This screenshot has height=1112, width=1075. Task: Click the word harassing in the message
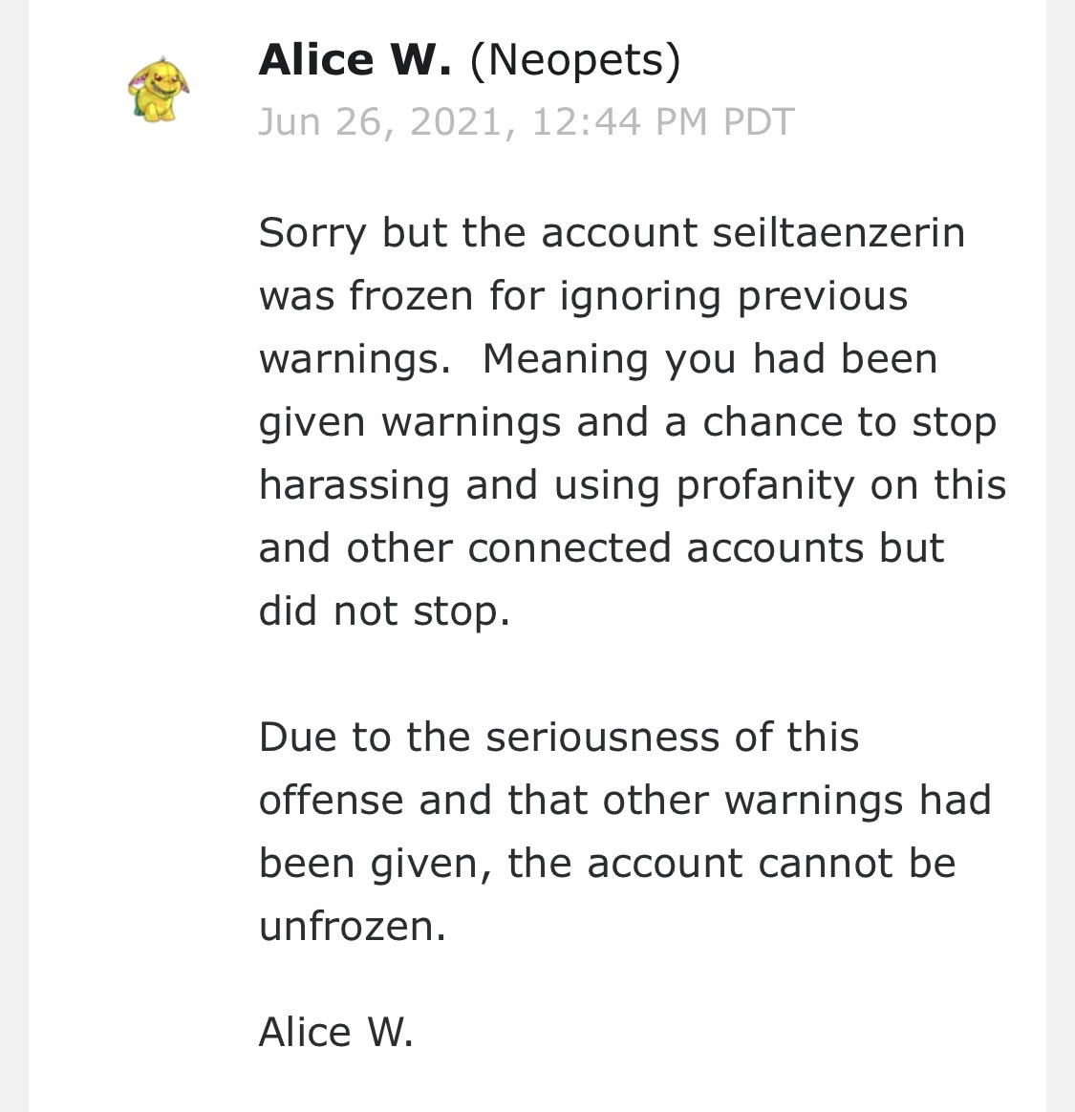(x=355, y=486)
